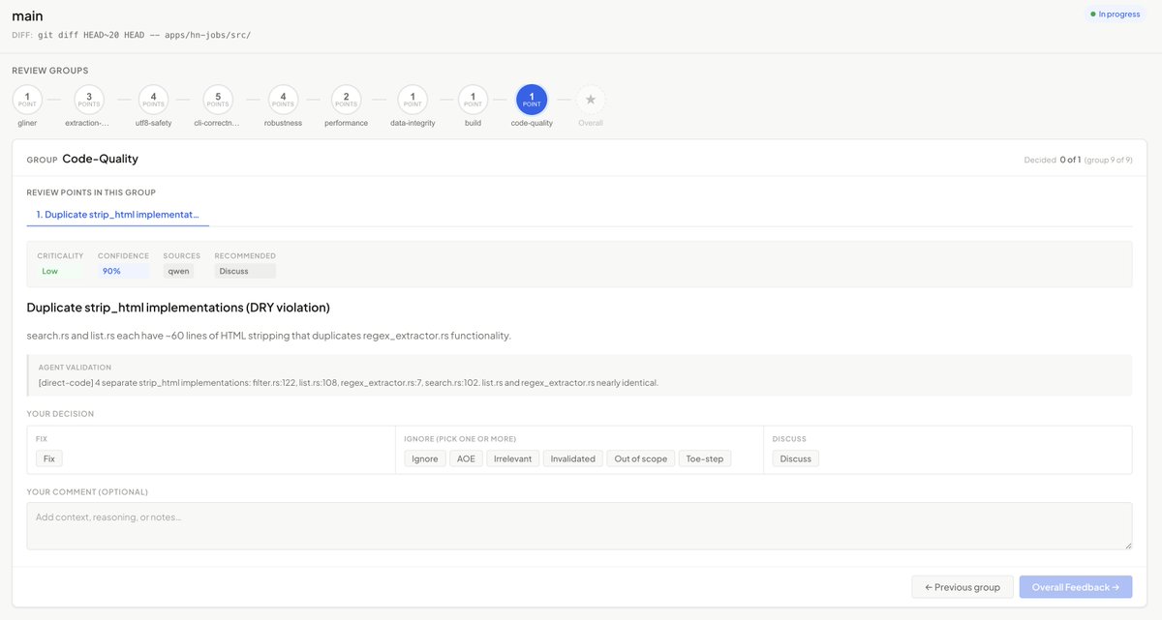Jump to the build review group

point(473,99)
